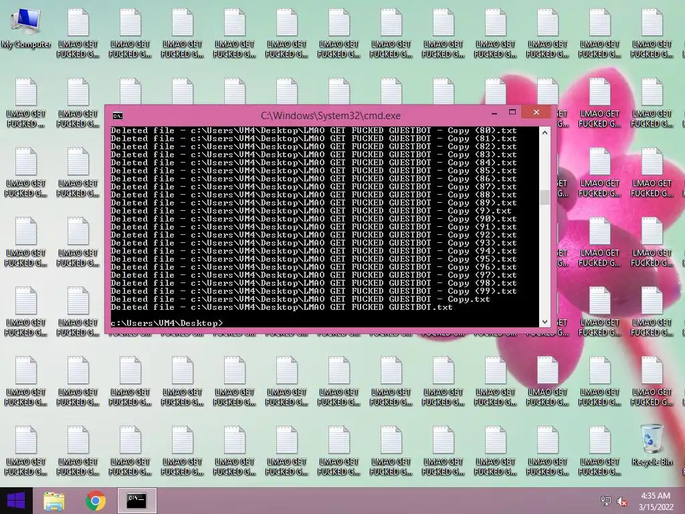Click the deleted file line Copy (86).txt
Viewport: 685px width, 514px height.
click(x=314, y=178)
